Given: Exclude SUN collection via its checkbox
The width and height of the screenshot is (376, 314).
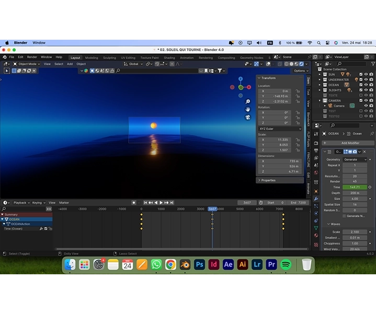Looking at the screenshot, I should click(x=361, y=75).
